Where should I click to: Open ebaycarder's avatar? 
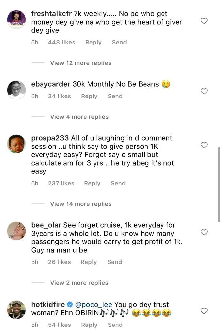point(16,90)
